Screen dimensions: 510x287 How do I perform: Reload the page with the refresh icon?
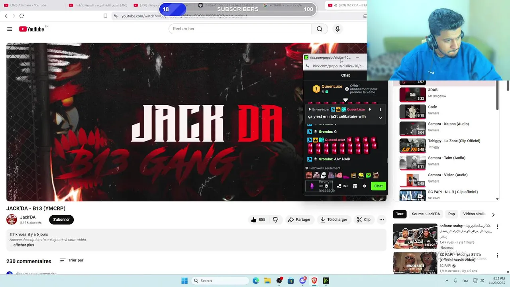click(x=22, y=16)
